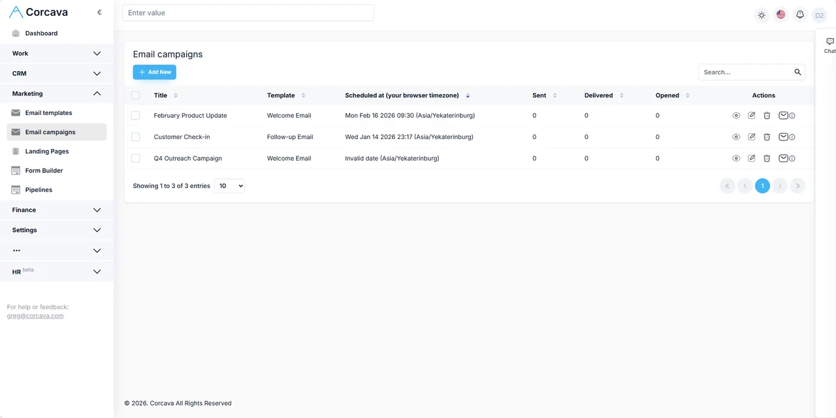Focus the Enter value field at the top

point(248,13)
